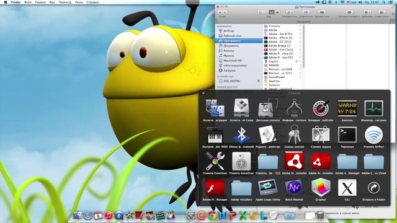Click the Share button in Finder toolbar
The height and width of the screenshot is (223, 397).
click(306, 12)
